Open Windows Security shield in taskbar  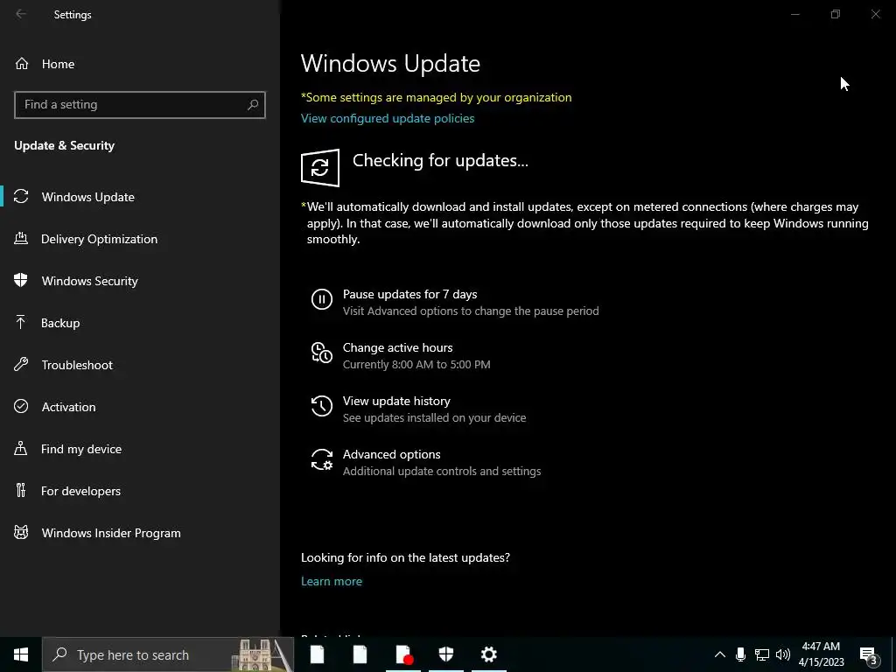[x=445, y=654]
